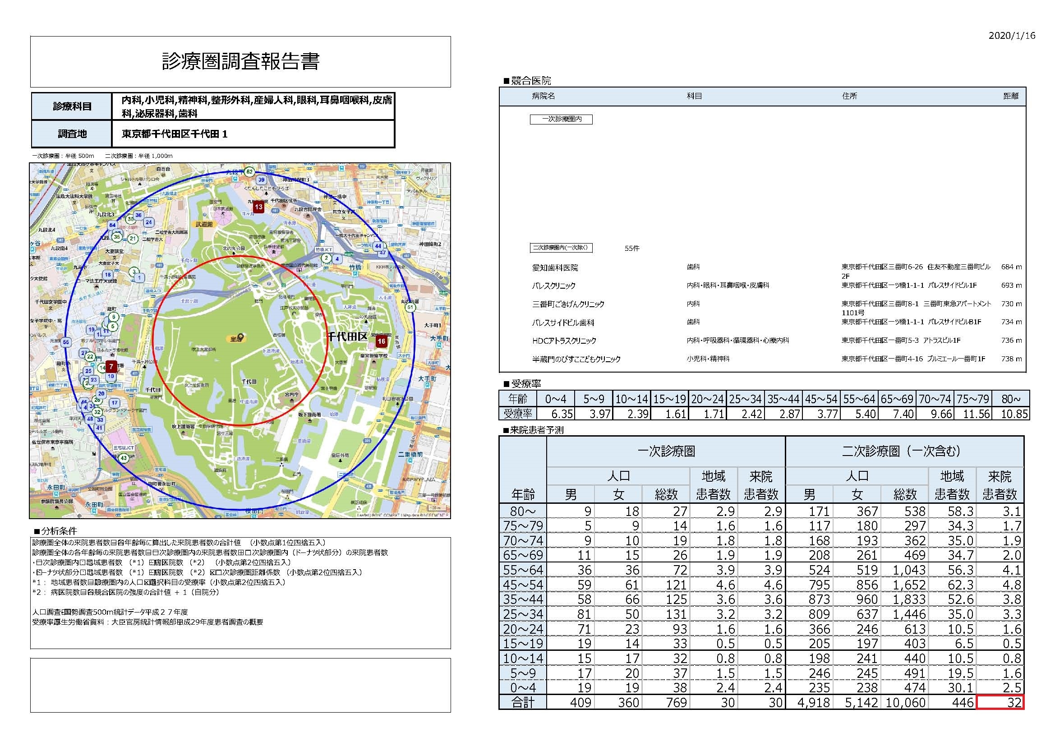Click green circle marker 5
1055x746 pixels.
(113, 327)
